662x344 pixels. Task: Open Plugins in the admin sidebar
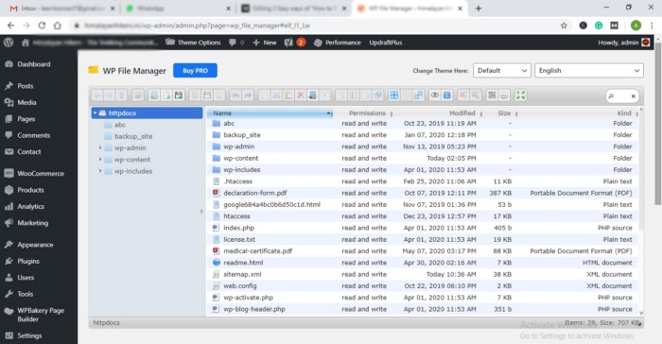tap(28, 261)
